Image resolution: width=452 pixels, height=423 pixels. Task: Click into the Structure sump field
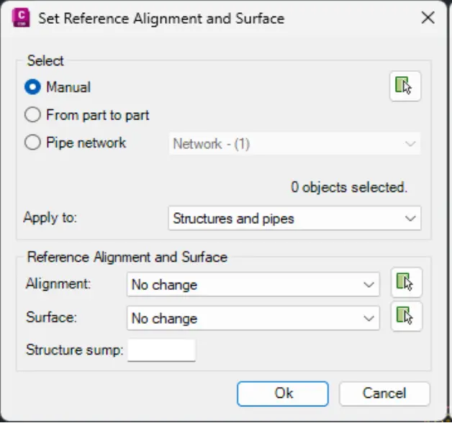tap(161, 351)
